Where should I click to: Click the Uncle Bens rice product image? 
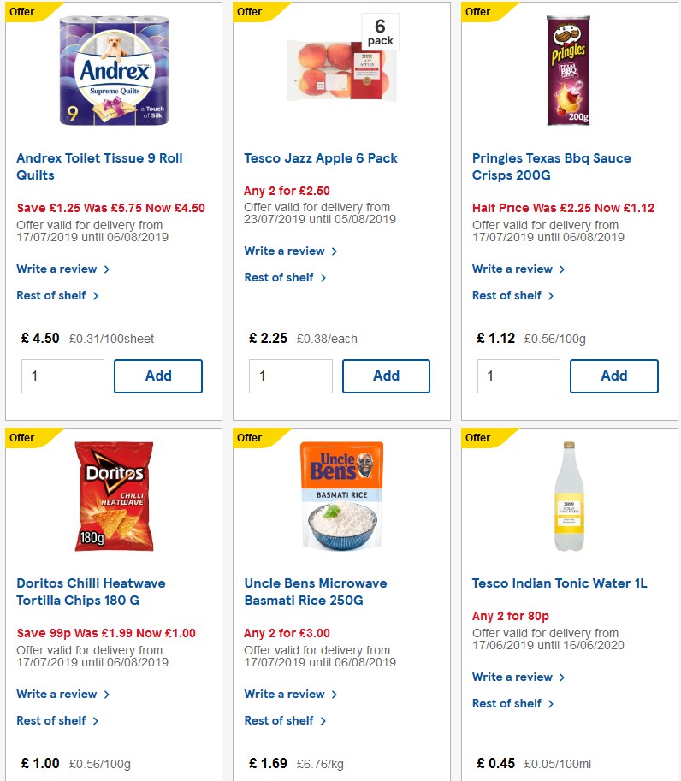340,496
